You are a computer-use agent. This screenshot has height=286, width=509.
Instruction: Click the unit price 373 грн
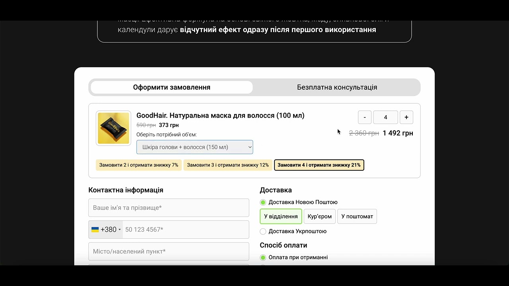coord(169,125)
